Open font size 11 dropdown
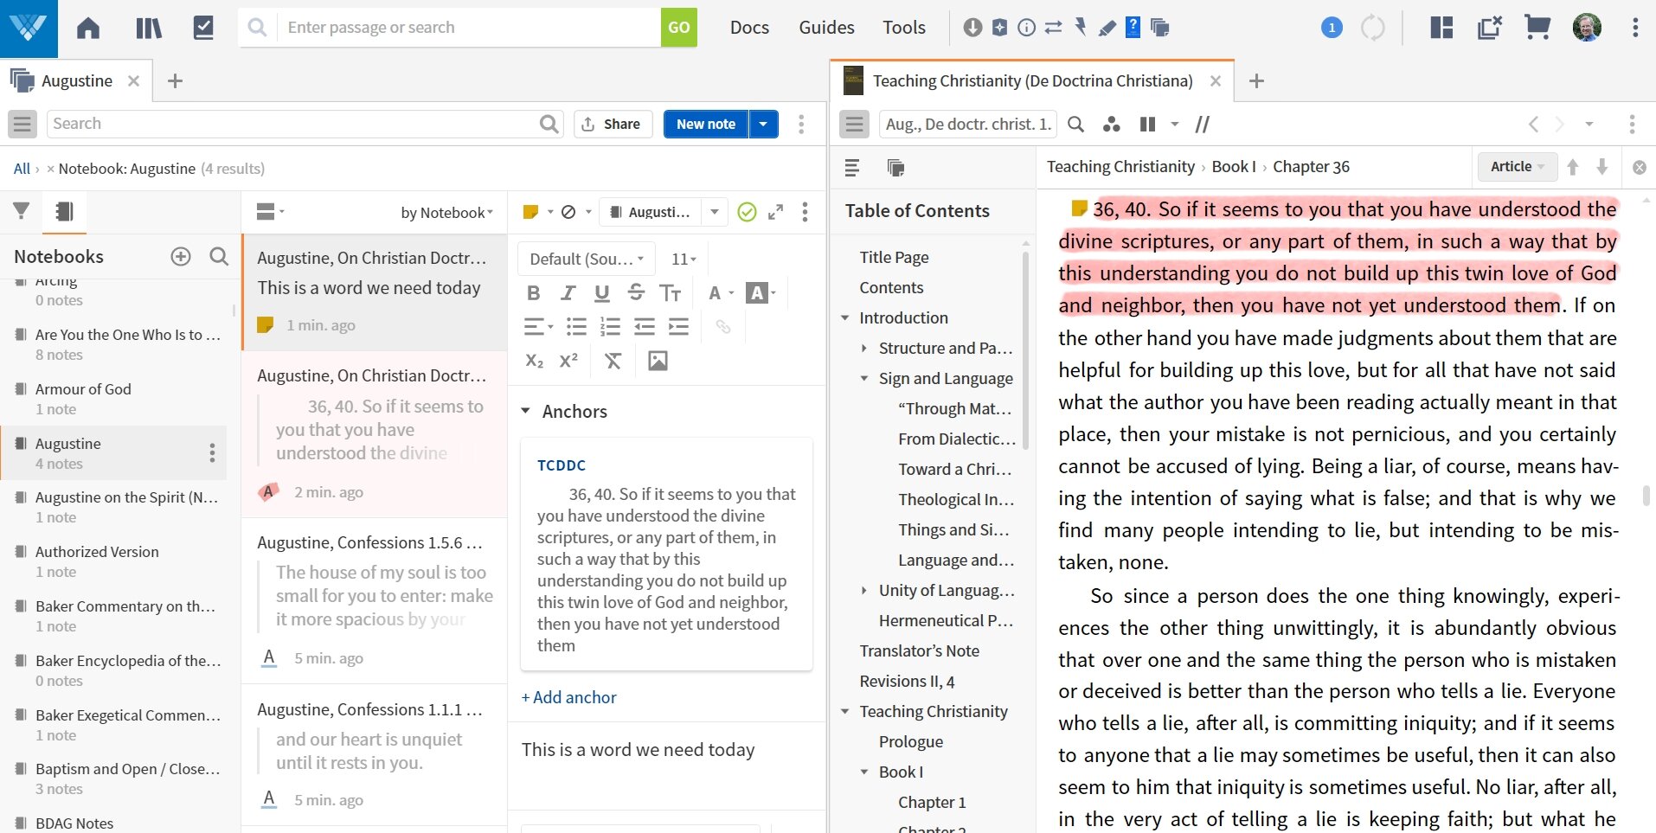This screenshot has height=833, width=1656. coord(684,259)
